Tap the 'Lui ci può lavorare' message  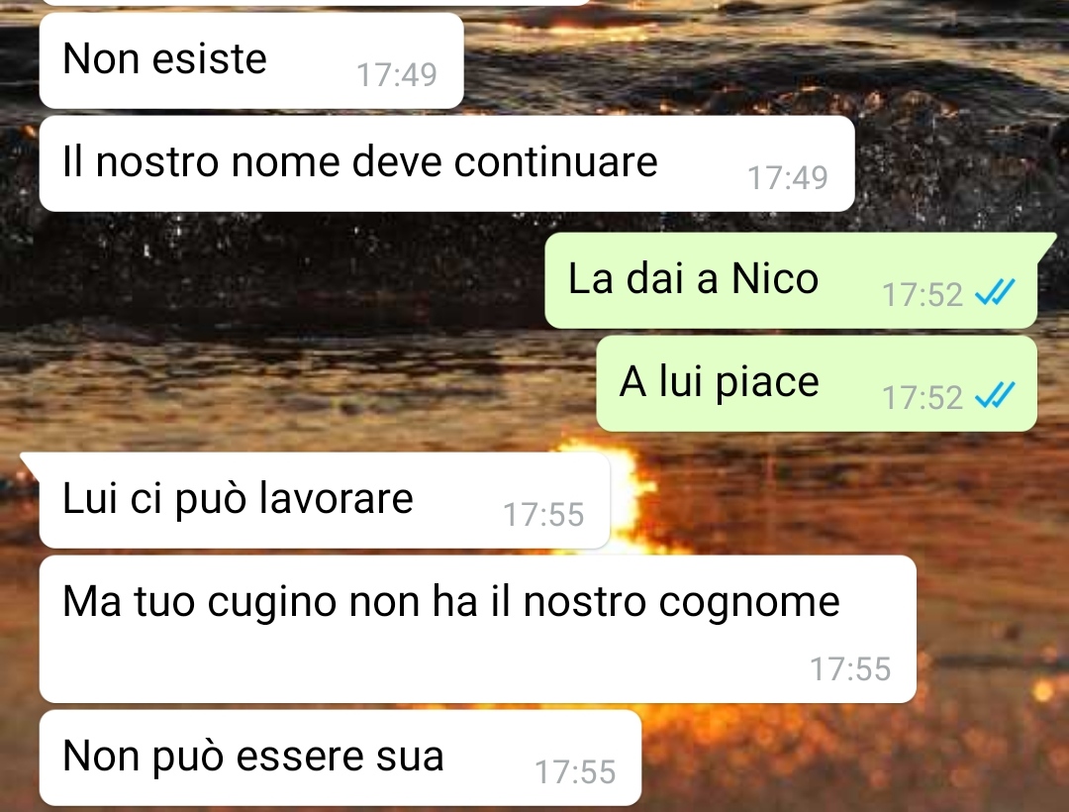pos(324,500)
